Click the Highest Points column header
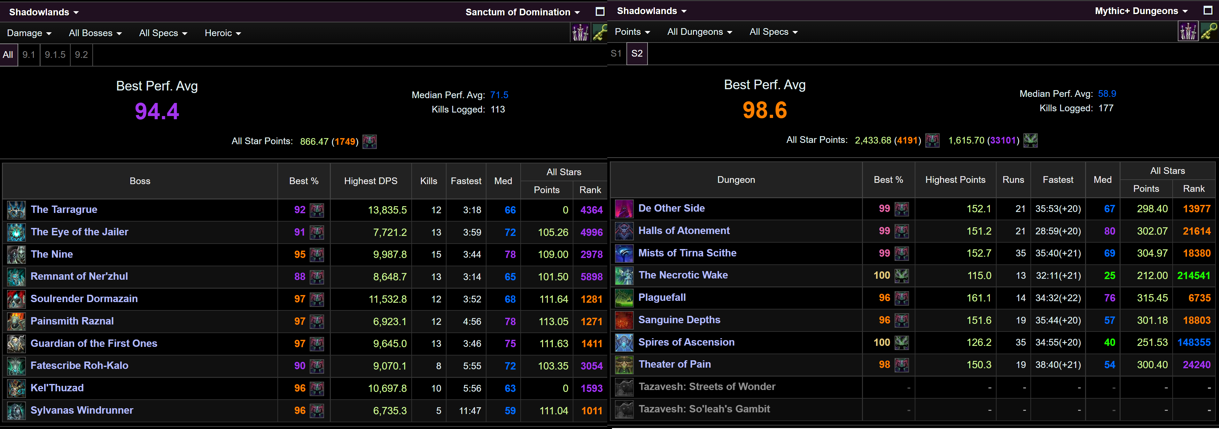The width and height of the screenshot is (1219, 429). [955, 179]
